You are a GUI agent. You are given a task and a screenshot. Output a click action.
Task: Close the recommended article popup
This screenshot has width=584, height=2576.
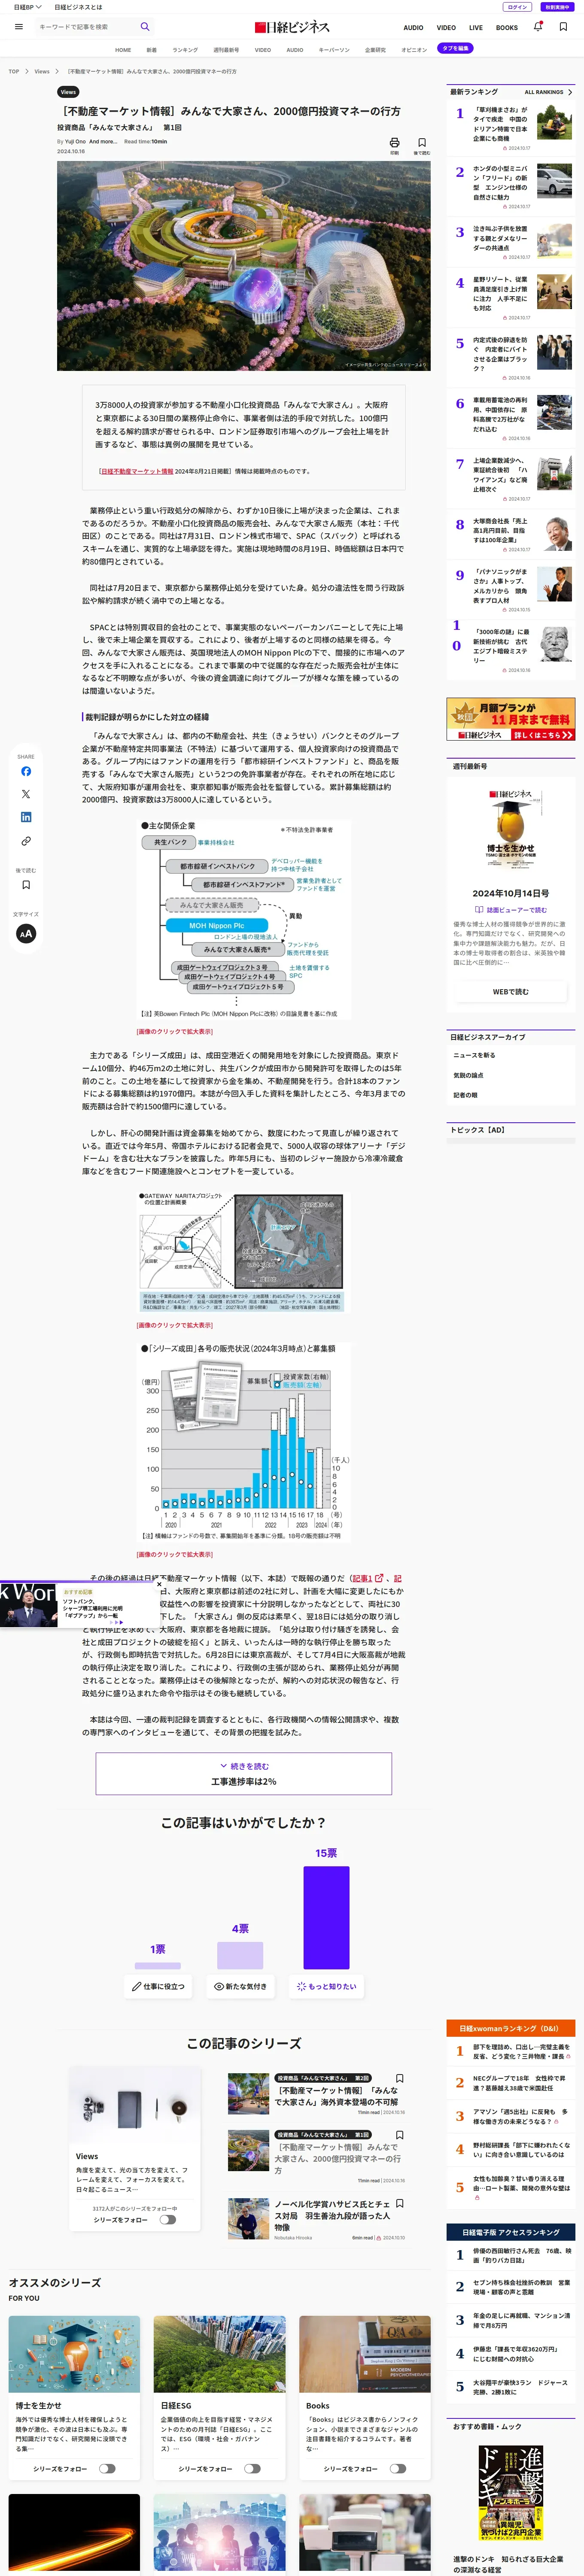tap(159, 1584)
